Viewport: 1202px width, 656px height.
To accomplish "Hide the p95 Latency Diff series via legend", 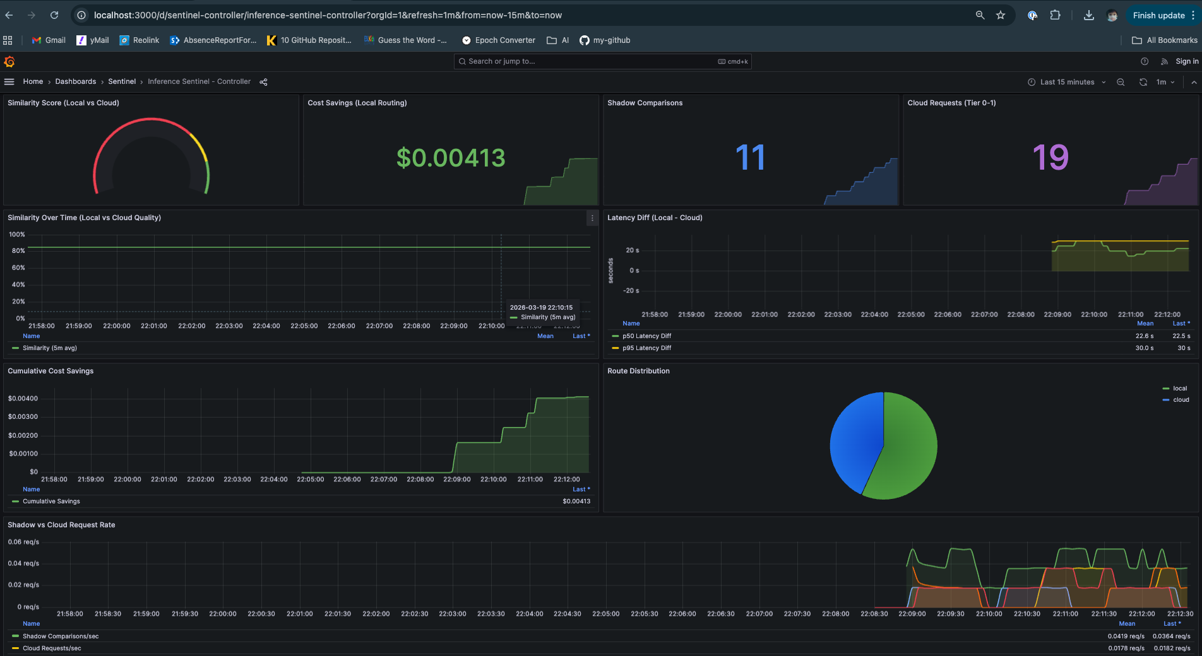I will [x=646, y=348].
